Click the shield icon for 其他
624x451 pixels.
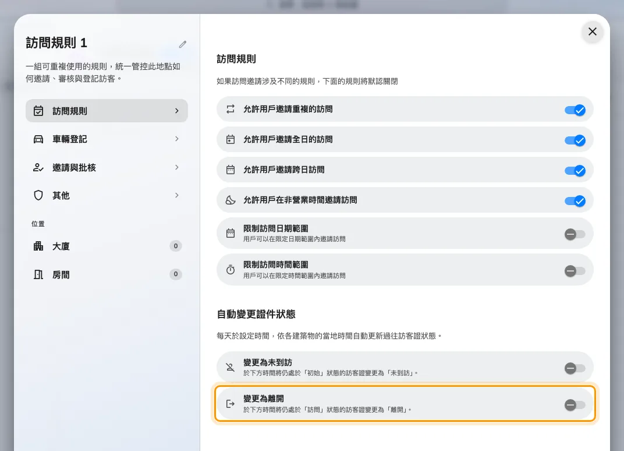coord(38,195)
